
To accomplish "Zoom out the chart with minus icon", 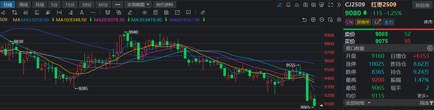I will tap(322, 20).
